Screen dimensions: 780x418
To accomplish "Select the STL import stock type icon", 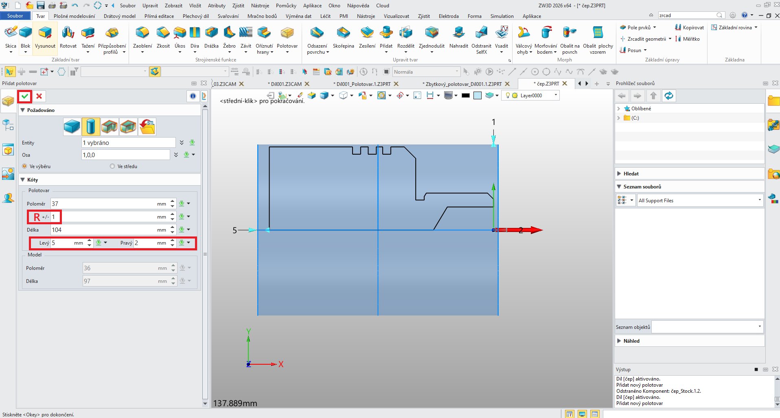I will pos(147,127).
